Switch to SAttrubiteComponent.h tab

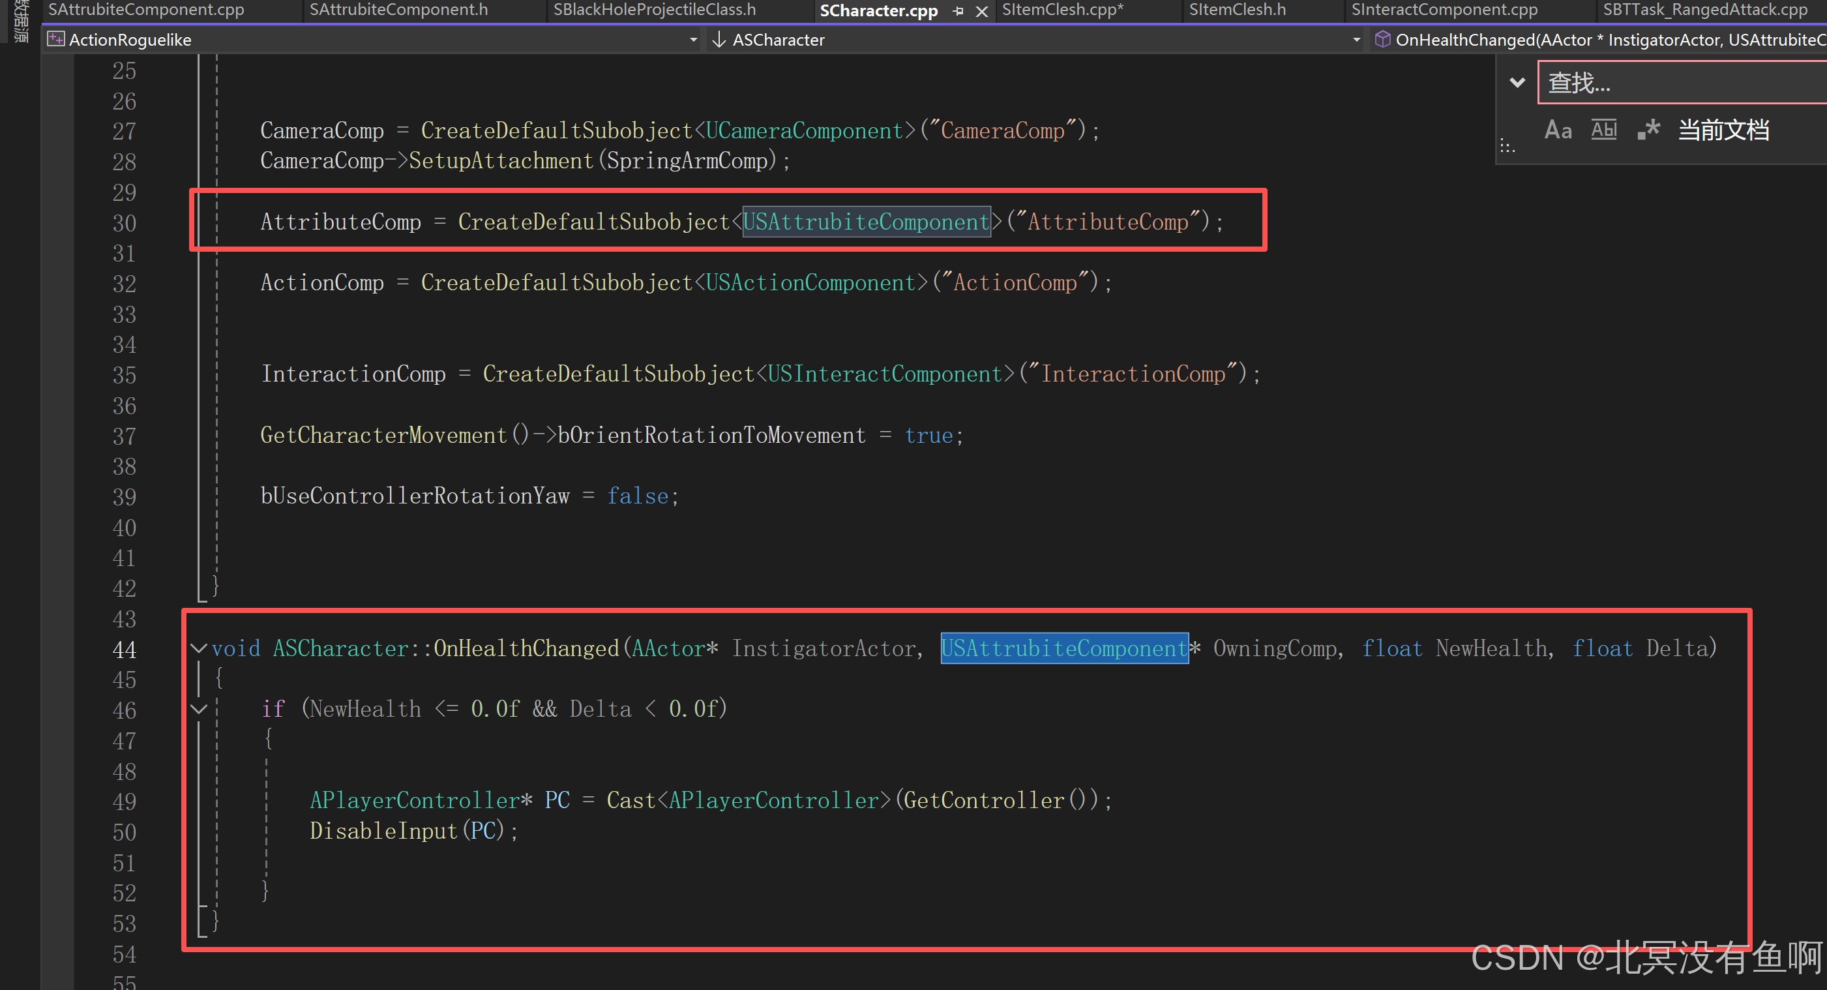[x=398, y=10]
